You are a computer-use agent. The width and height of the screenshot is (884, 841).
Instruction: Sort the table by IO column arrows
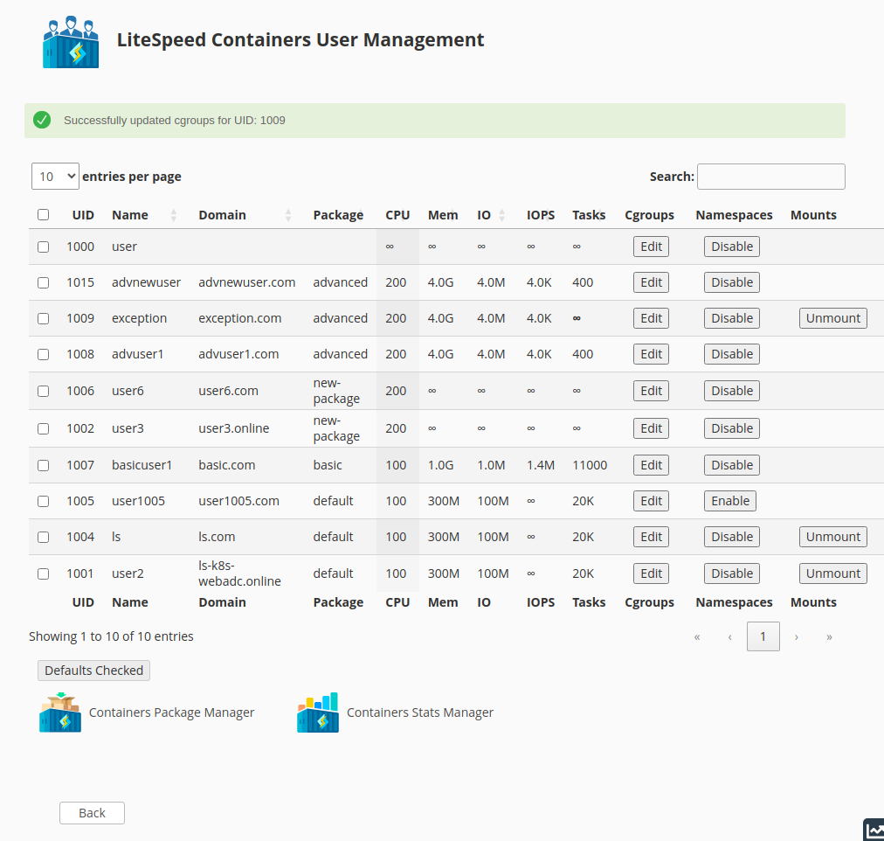click(x=502, y=215)
